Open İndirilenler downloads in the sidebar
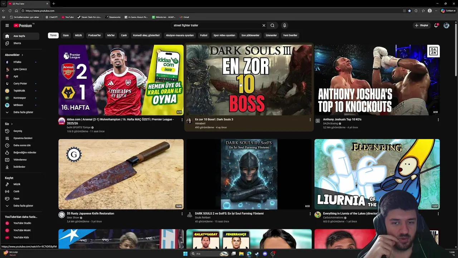The width and height of the screenshot is (458, 258). point(21,167)
